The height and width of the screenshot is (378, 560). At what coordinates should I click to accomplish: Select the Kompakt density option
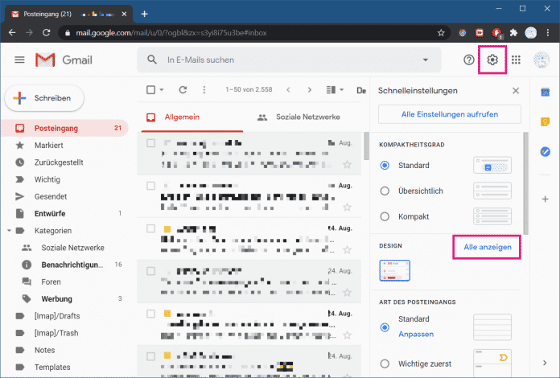385,216
